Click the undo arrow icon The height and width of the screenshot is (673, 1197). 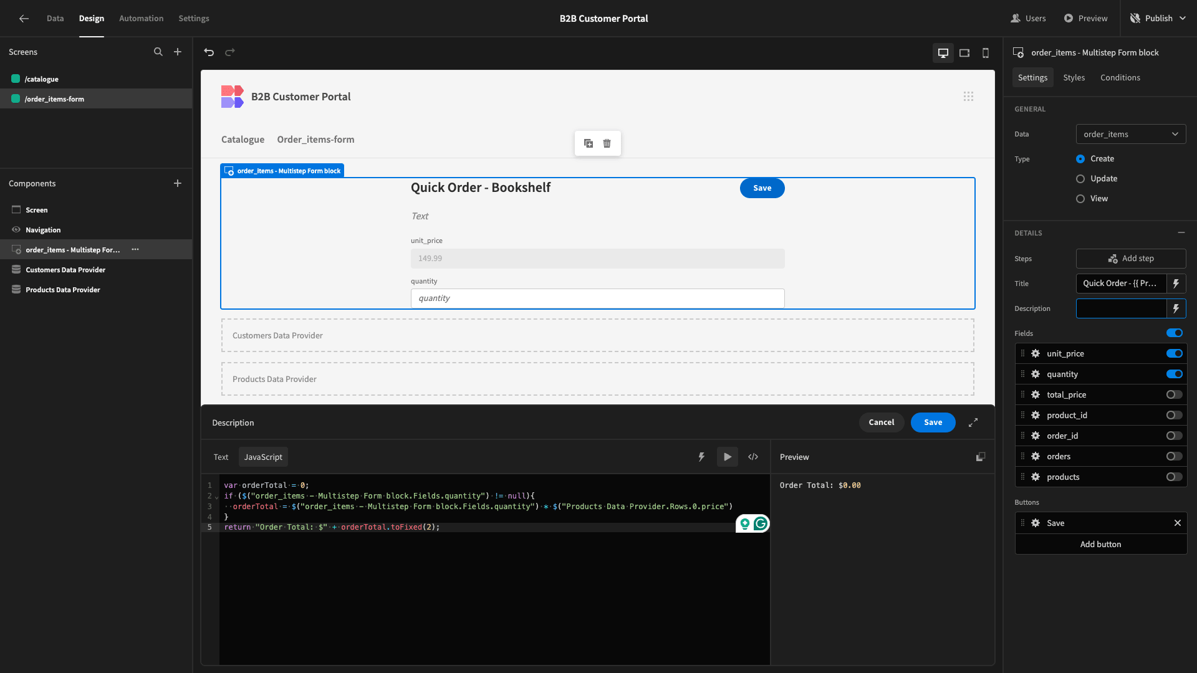click(209, 52)
